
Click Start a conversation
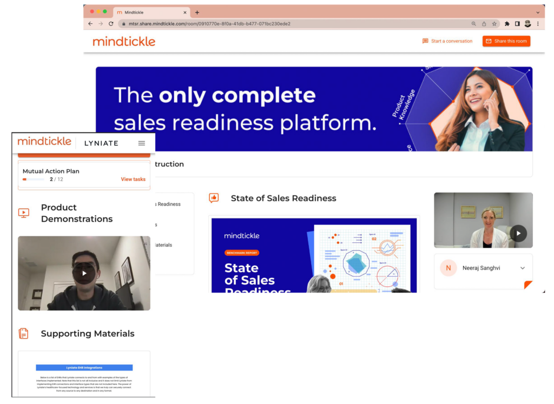[x=447, y=41]
